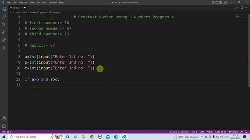The width and height of the screenshot is (250, 140).
Task: Open Customize Layout icon in title bar
Action: 225,2
